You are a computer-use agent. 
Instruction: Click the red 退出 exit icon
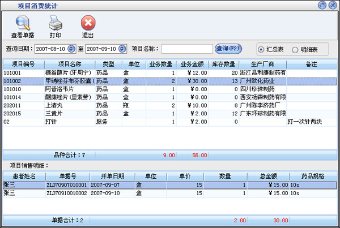click(x=88, y=23)
